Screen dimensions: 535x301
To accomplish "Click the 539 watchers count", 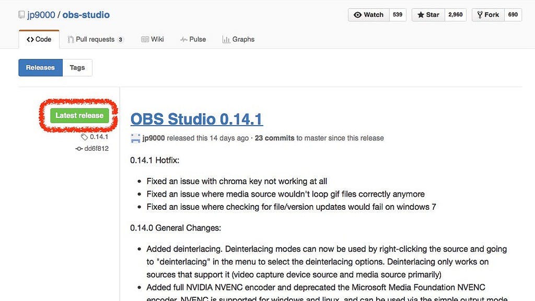I will click(398, 15).
